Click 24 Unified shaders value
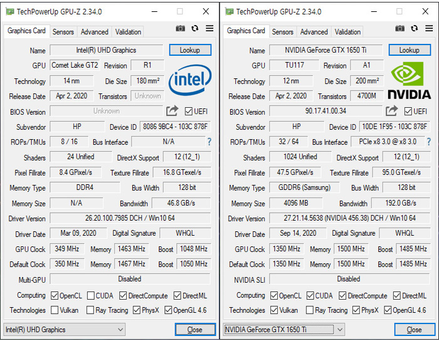Viewport: 439px width, 341px height. coord(81,157)
